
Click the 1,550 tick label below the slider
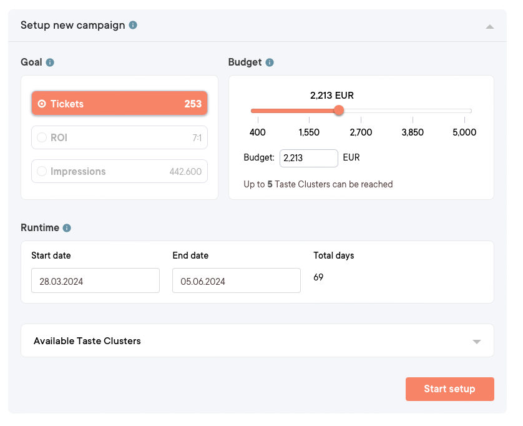(309, 132)
